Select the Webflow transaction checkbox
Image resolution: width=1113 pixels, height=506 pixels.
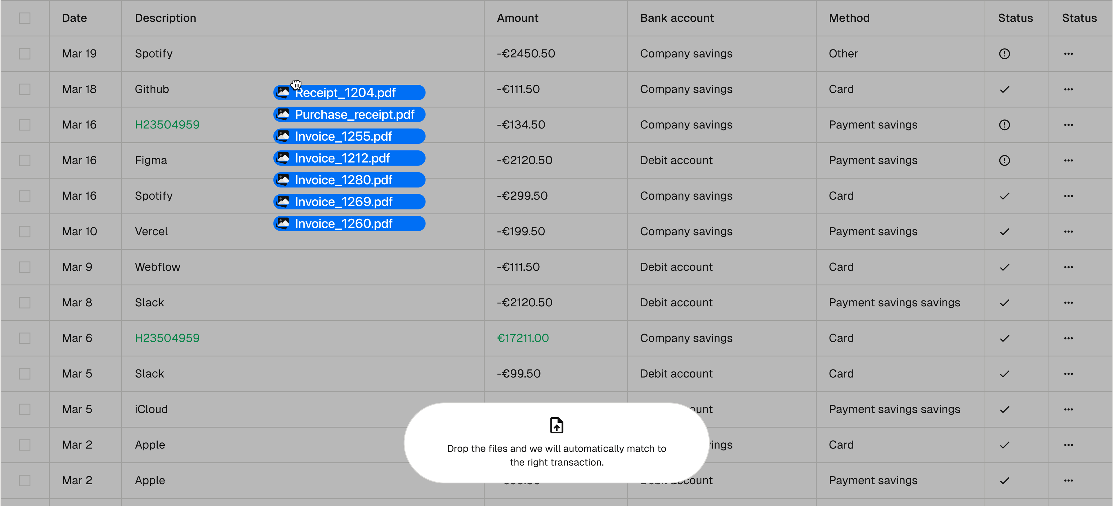click(x=25, y=267)
